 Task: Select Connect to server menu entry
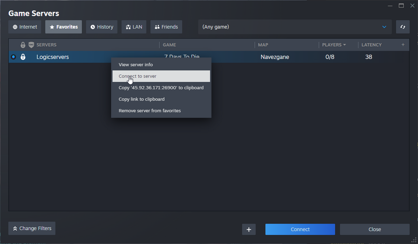point(161,76)
